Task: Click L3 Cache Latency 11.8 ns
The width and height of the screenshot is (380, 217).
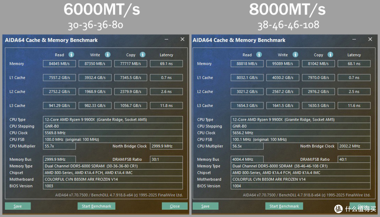Action: tap(166, 106)
